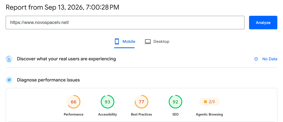The height and width of the screenshot is (122, 283).
Task: Click the diagnose performance radar icon
Action: tap(9, 80)
